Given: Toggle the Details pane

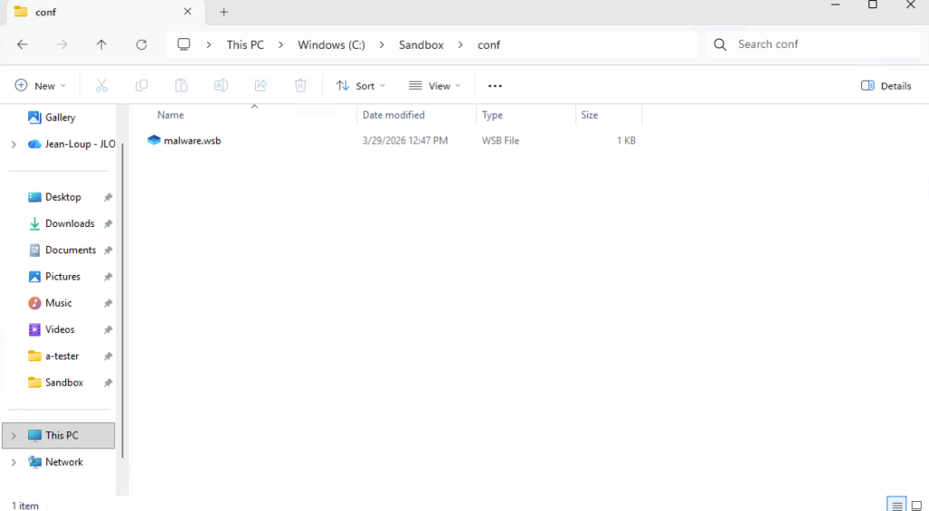Looking at the screenshot, I should 885,86.
